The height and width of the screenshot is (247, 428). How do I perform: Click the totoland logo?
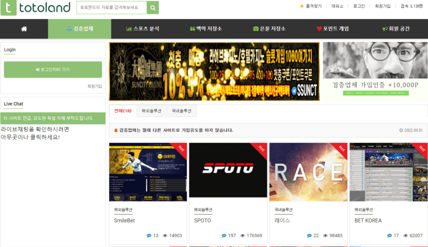(x=36, y=7)
